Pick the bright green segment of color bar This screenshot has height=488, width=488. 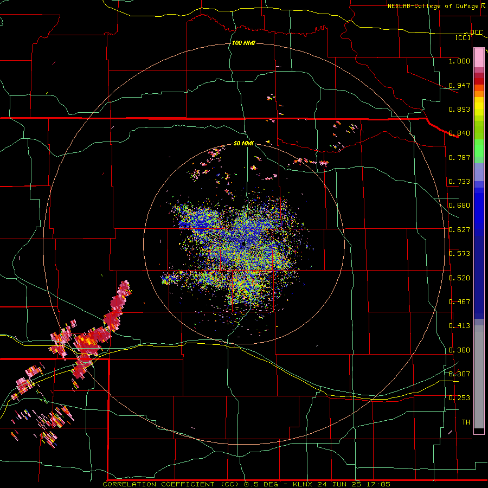tap(479, 148)
